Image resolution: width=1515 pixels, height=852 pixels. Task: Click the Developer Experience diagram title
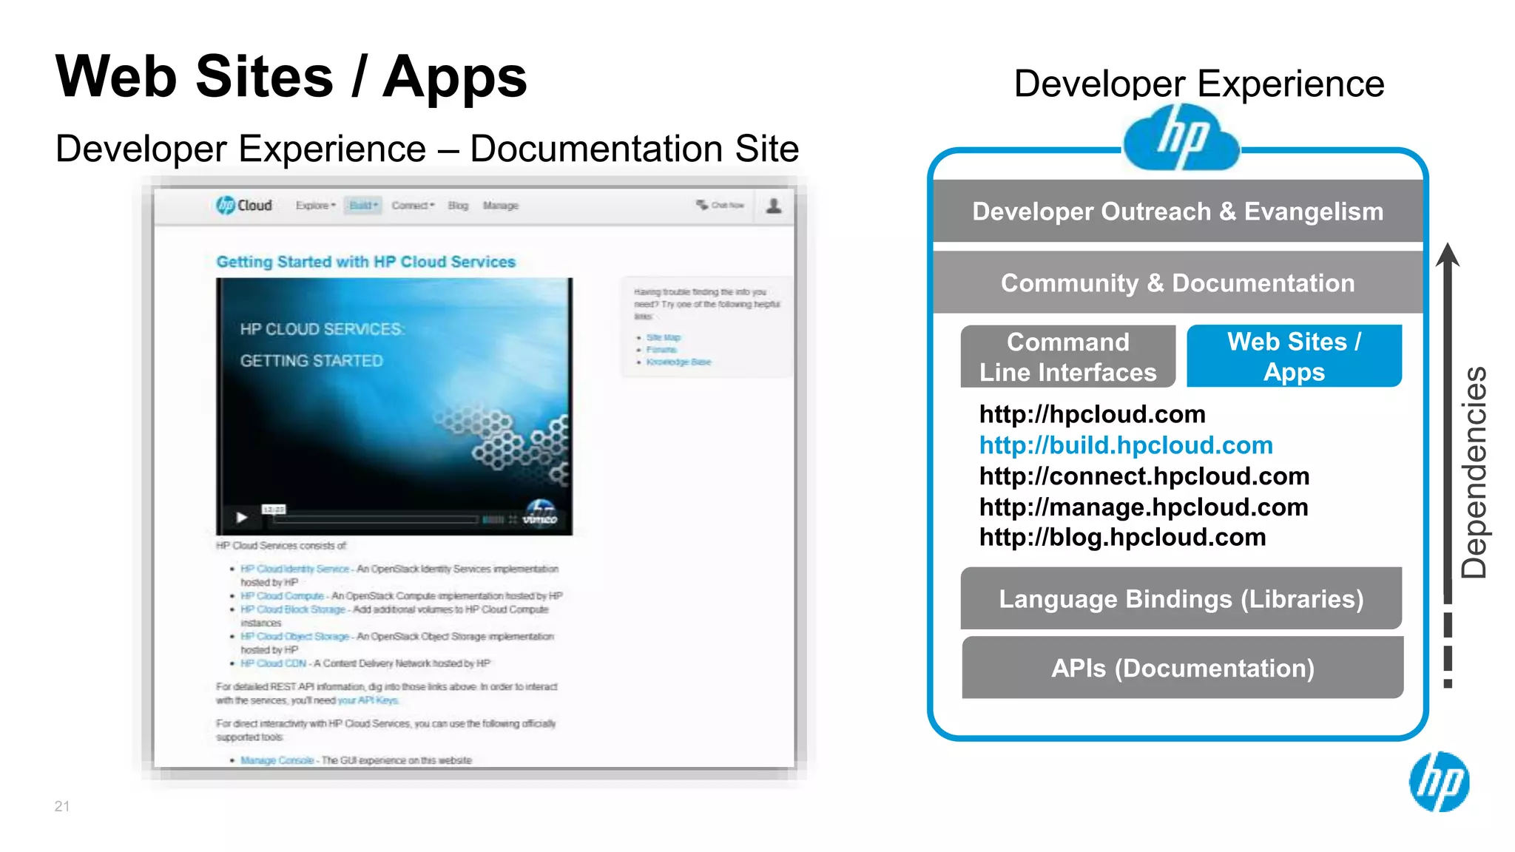tap(1198, 84)
